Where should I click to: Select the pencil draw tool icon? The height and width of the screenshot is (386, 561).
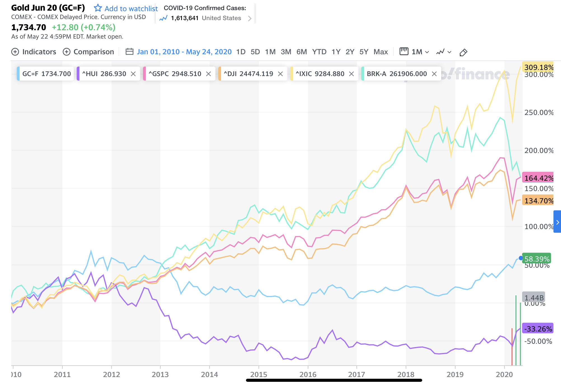click(x=463, y=52)
